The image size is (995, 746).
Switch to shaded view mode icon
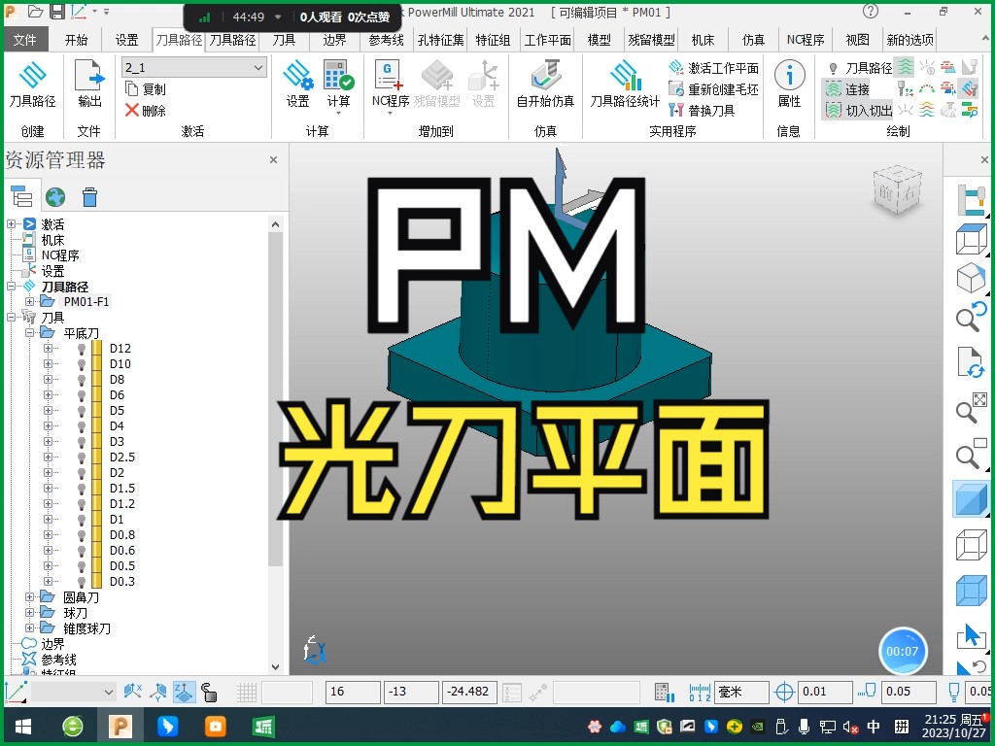point(971,498)
